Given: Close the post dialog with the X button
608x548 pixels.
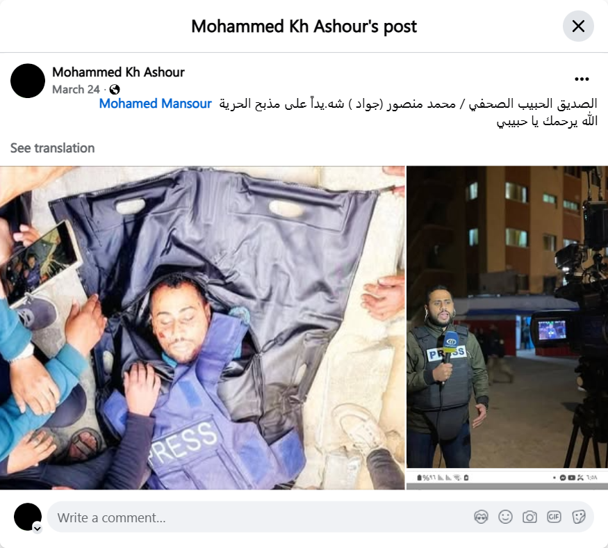Looking at the screenshot, I should [x=578, y=26].
